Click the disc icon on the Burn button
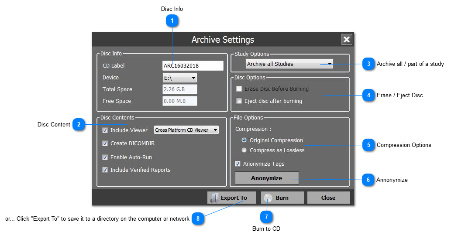This screenshot has height=239, width=451. (268, 198)
